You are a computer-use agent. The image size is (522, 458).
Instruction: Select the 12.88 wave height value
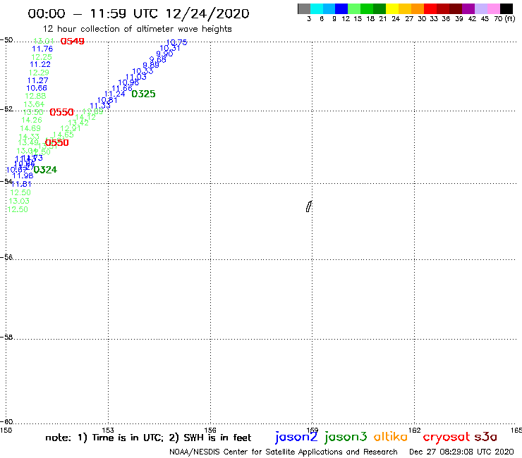[x=35, y=96]
